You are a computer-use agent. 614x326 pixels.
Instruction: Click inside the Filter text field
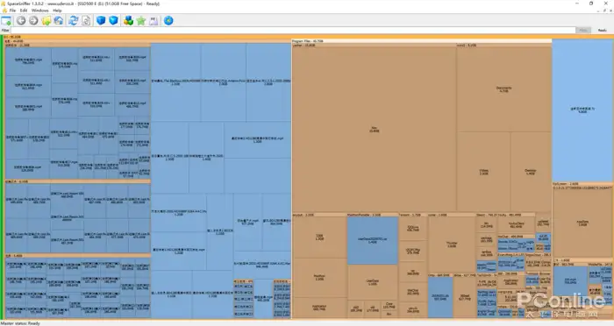coord(293,30)
